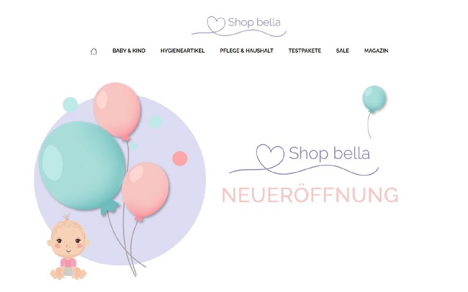This screenshot has width=468, height=292.
Task: Click the Shop bella header logo
Action: coord(239,26)
